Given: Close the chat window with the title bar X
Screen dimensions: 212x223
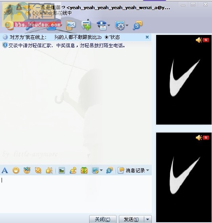Looking at the screenshot, I should 205,4.
